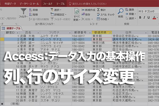Screen dimensions: 159x106
Task: Toggle italic formatting
Action: [x=144, y=17]
